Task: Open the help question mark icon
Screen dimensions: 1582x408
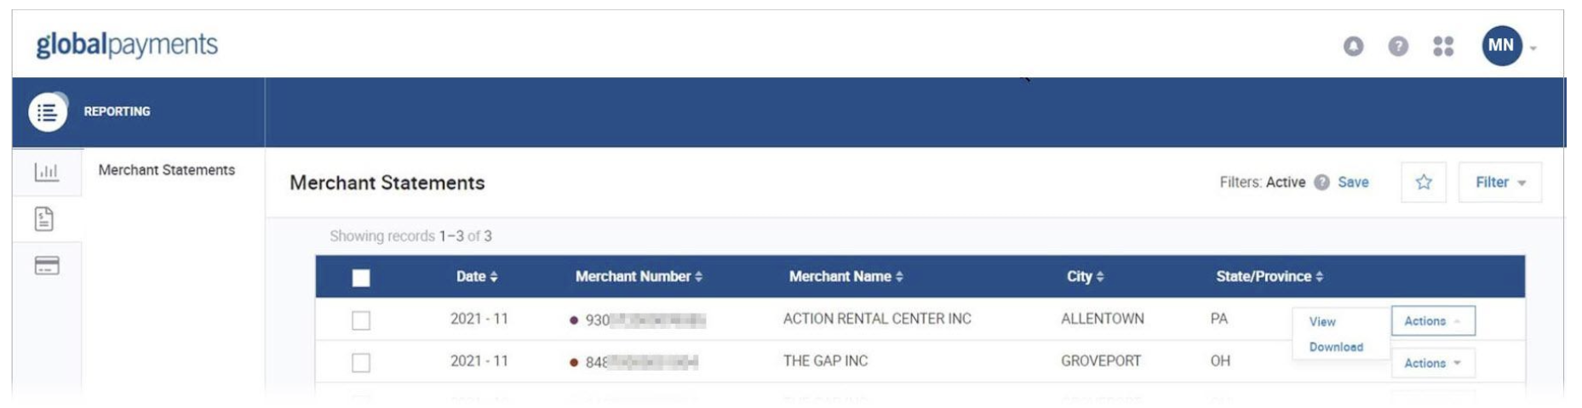Action: (x=1398, y=46)
